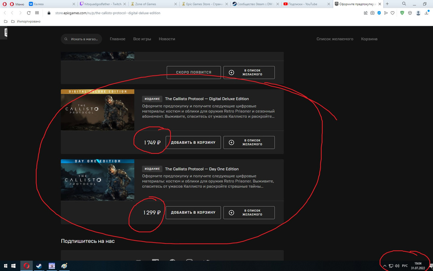Open Список желаемого in the header
433x271 pixels.
[x=335, y=39]
